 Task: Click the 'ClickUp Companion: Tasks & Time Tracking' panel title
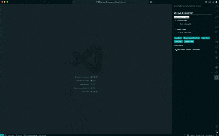188,6
